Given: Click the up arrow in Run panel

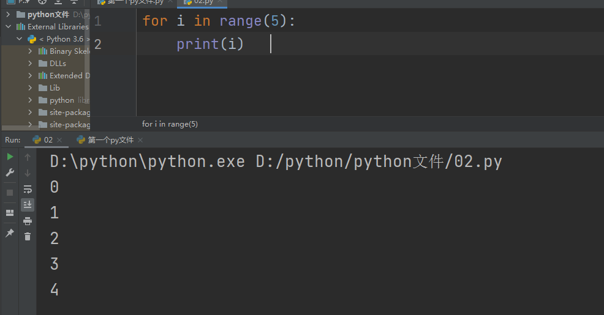Looking at the screenshot, I should pyautogui.click(x=28, y=157).
